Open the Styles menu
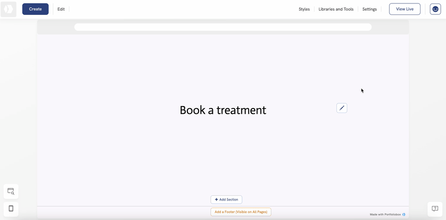 (304, 9)
